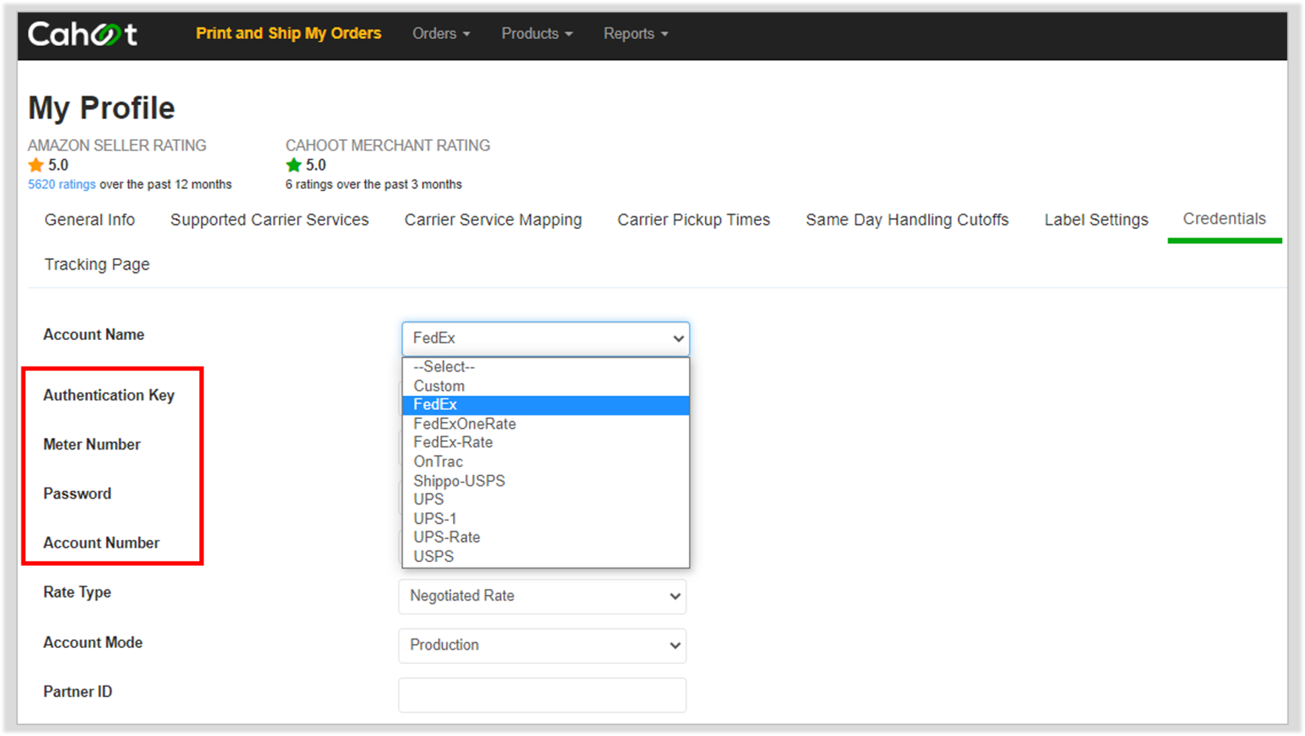
Task: Go to Carrier Pickup Times tab
Action: (x=693, y=220)
